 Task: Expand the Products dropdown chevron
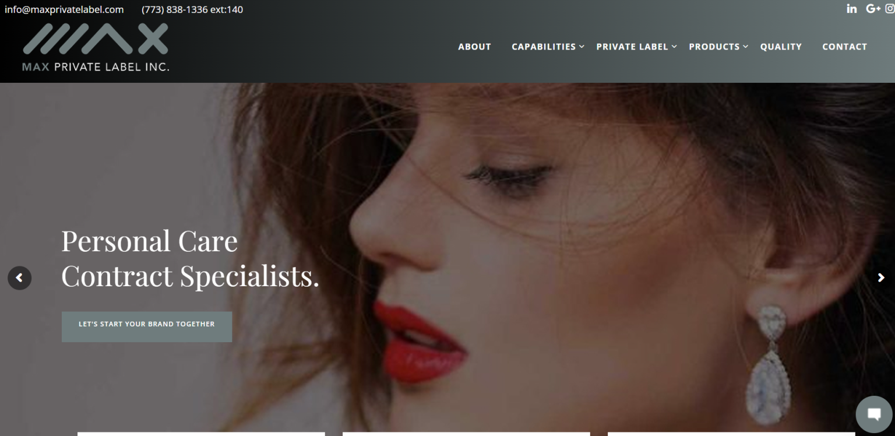coord(745,47)
